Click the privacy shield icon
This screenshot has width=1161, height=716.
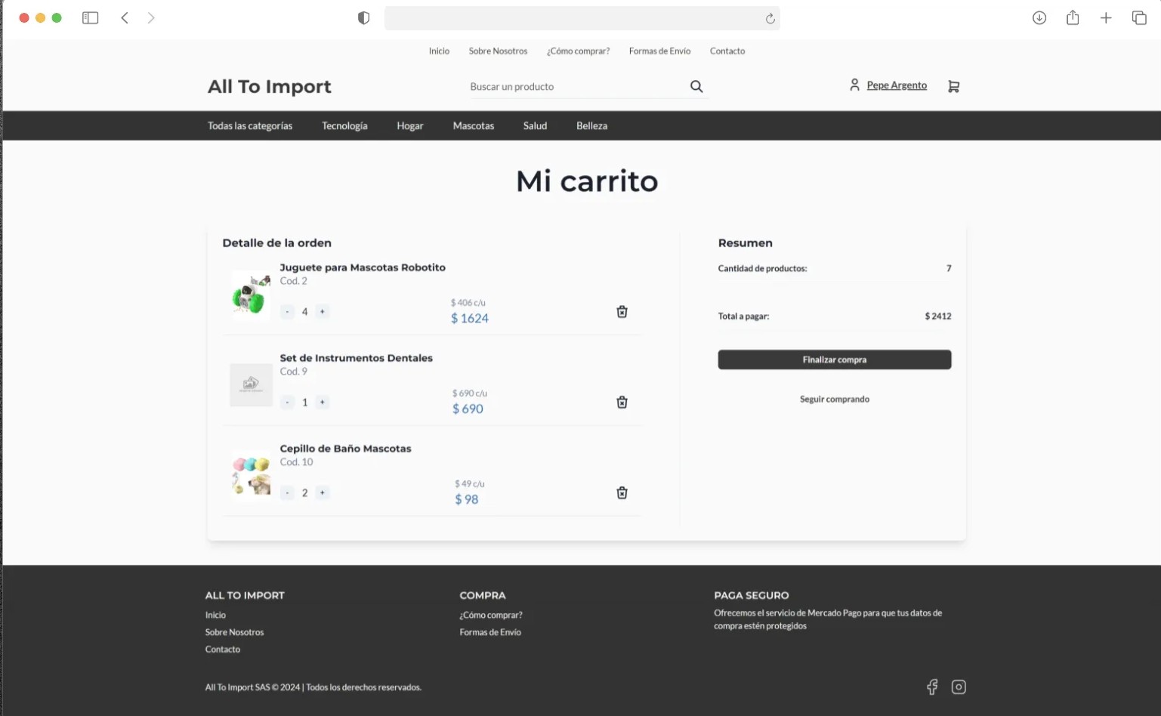pyautogui.click(x=363, y=18)
